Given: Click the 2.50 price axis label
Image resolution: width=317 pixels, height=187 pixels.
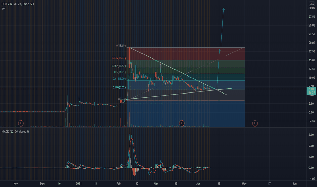Looking at the screenshot, I should (311, 104).
